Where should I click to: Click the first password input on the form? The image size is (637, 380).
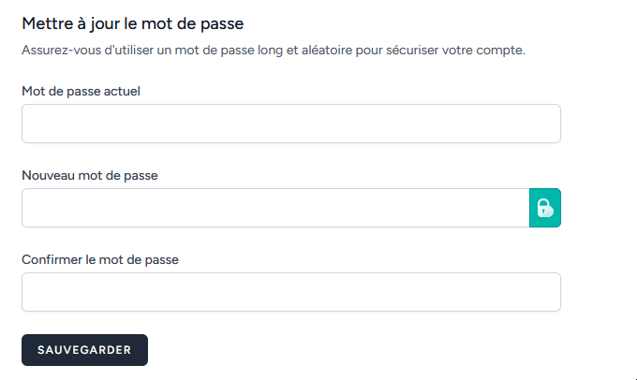(290, 124)
